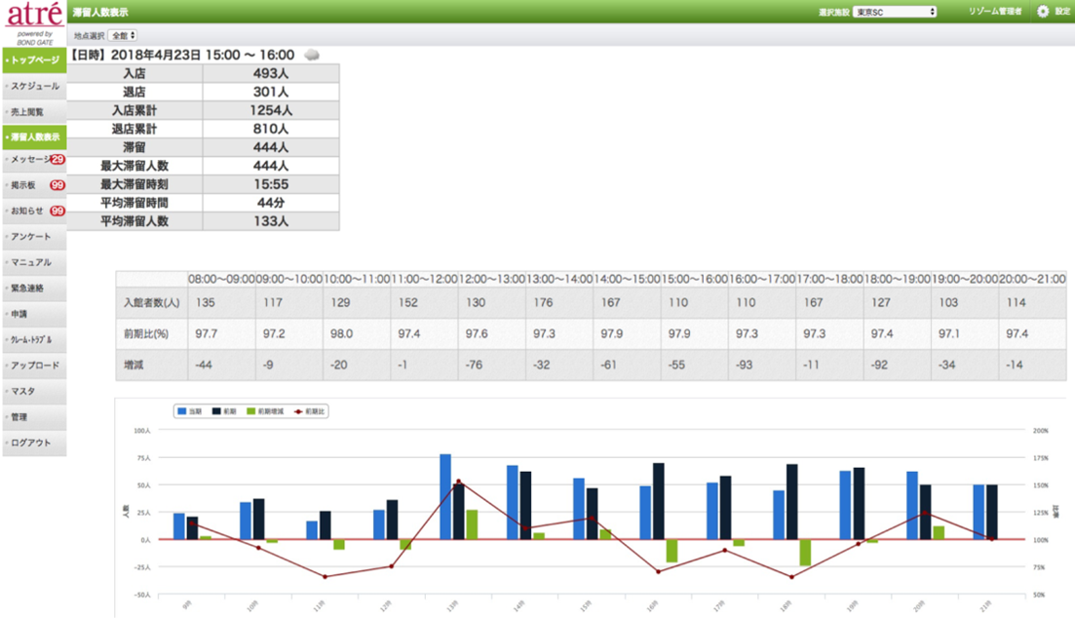Go to スケジュール in sidebar
Viewport: 1075px width, 619px height.
(34, 87)
